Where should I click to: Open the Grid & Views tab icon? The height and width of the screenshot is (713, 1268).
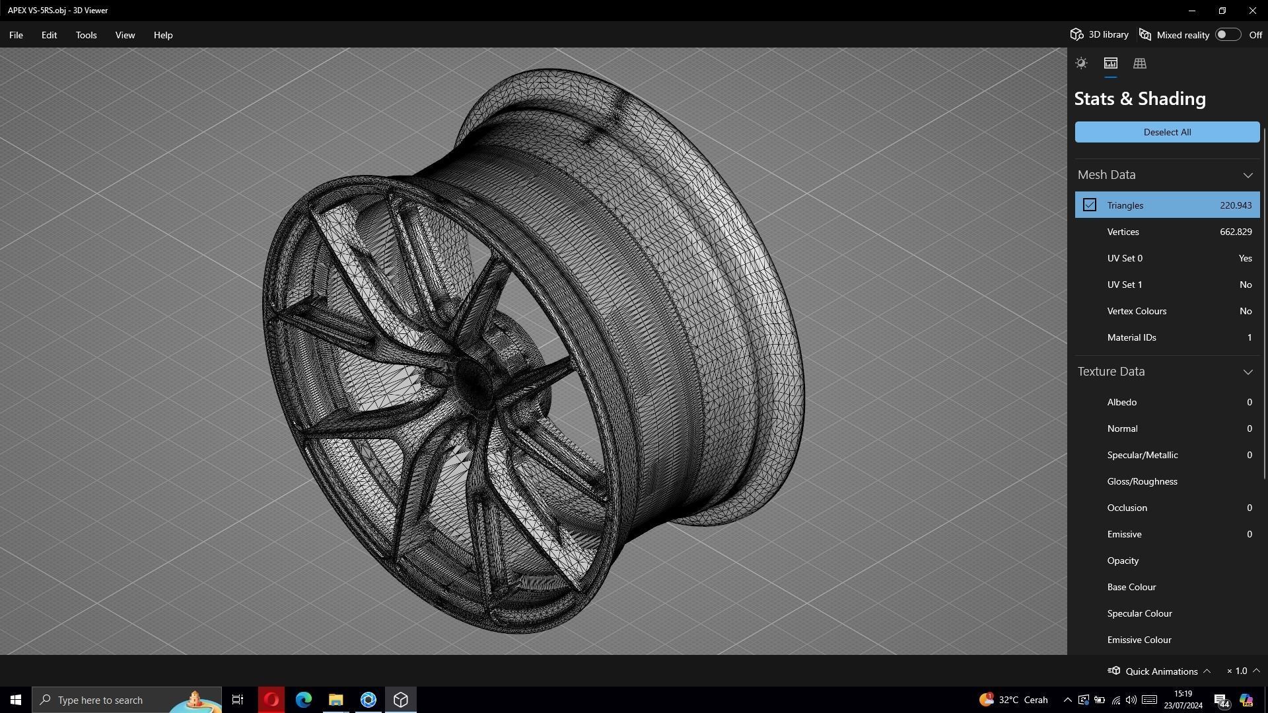pos(1139,63)
